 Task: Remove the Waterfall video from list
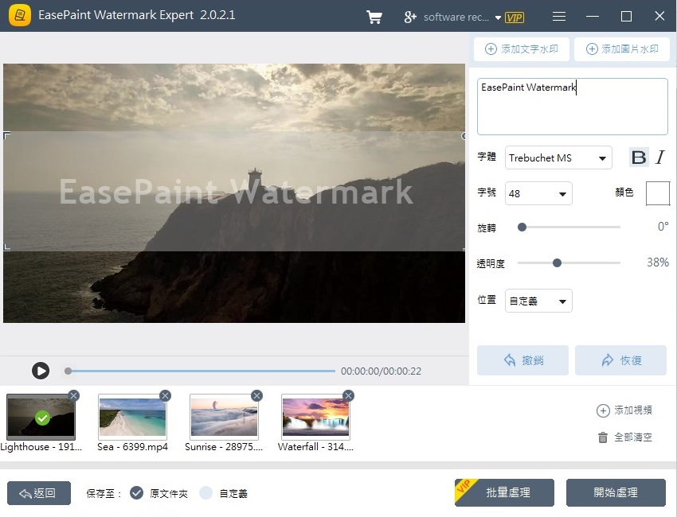point(348,395)
